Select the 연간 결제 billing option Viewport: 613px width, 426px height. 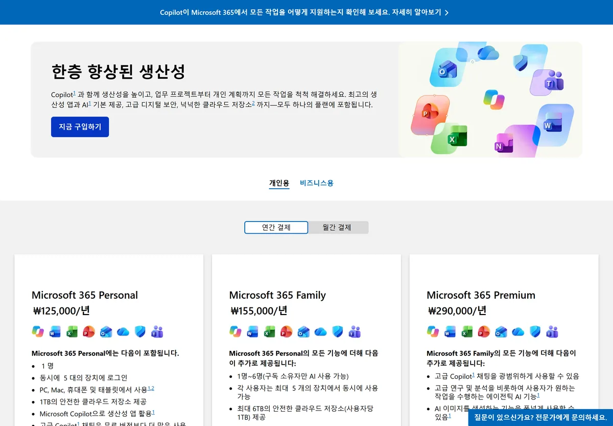[276, 228]
